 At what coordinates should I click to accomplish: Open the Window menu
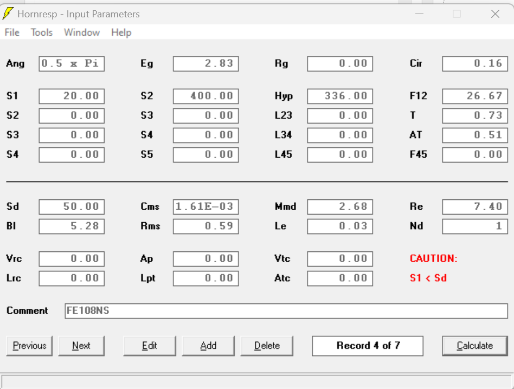pyautogui.click(x=82, y=33)
